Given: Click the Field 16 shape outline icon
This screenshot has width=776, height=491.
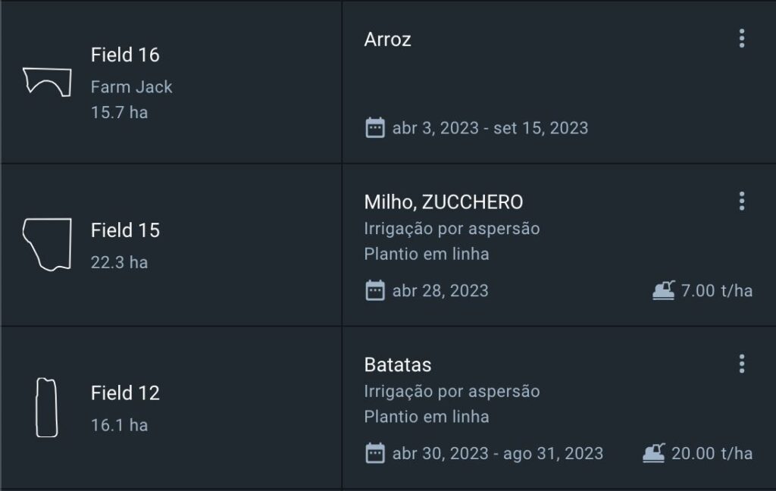Looking at the screenshot, I should point(47,81).
